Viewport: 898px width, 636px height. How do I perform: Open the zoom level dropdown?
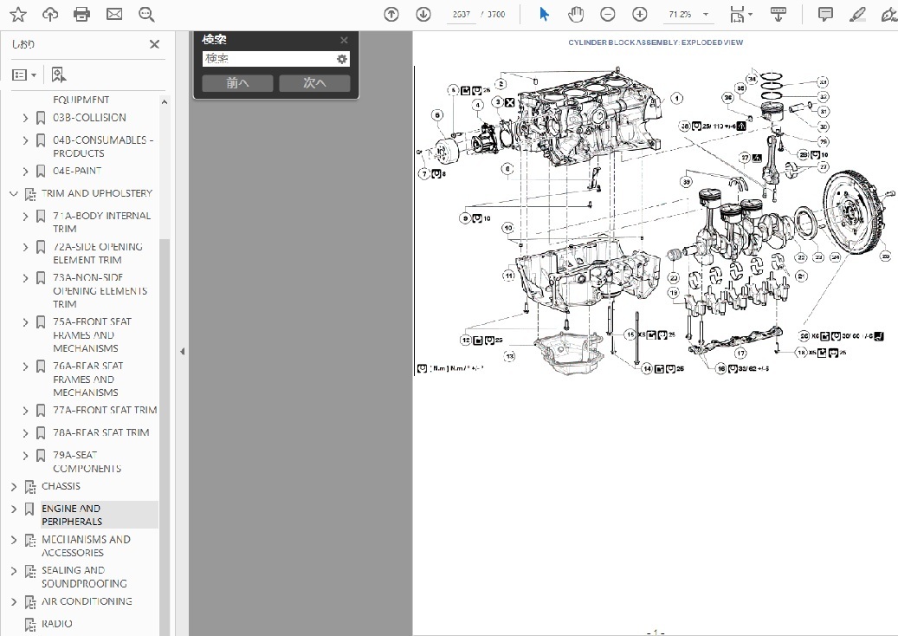pyautogui.click(x=706, y=15)
